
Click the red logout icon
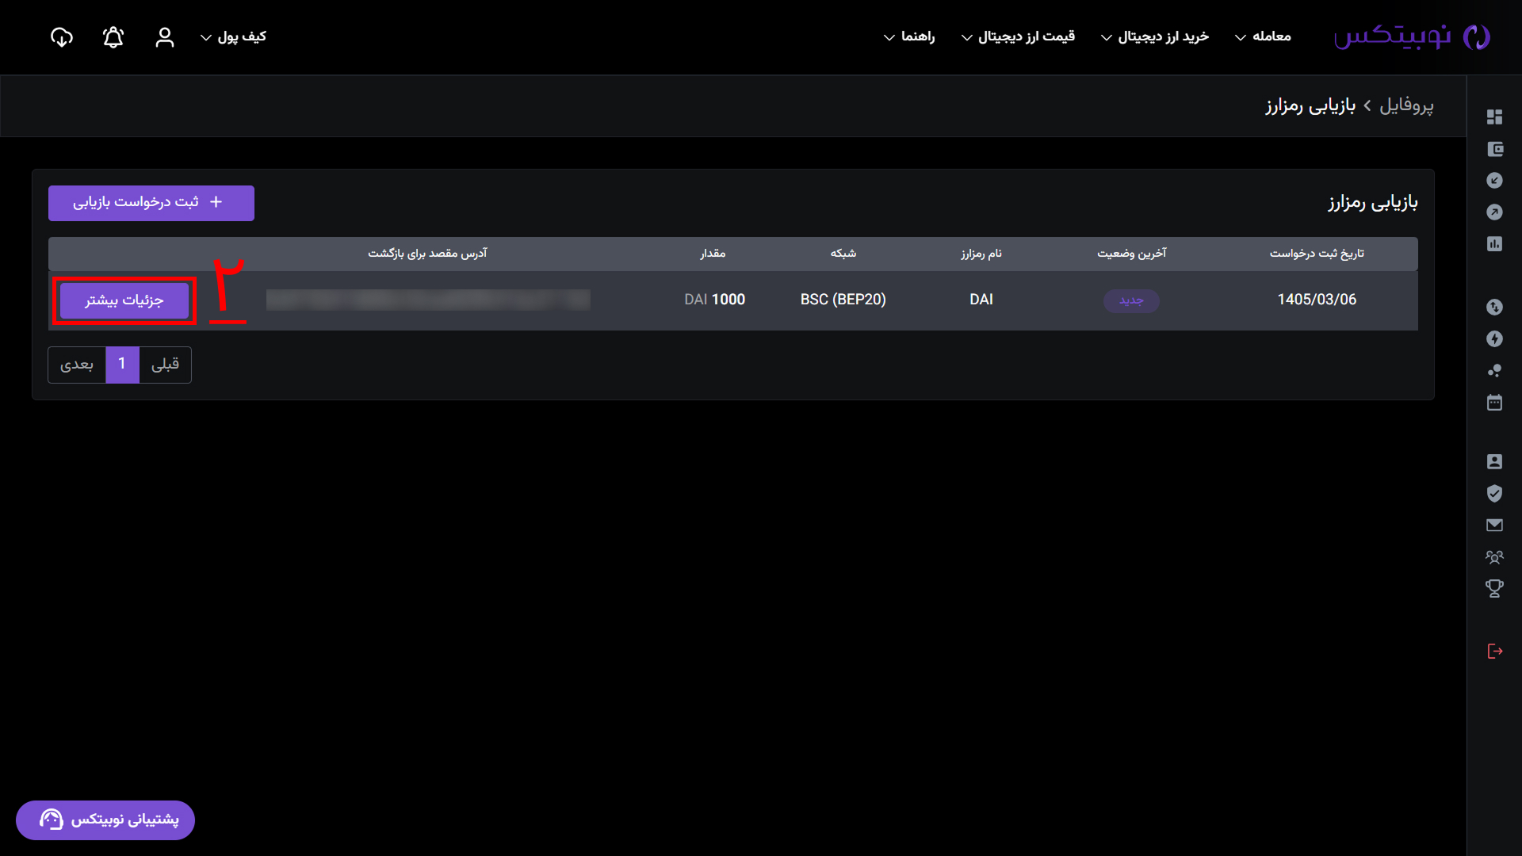point(1494,651)
